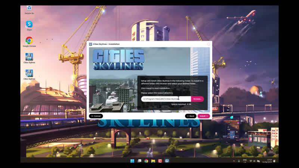Select the Space required 4 GB text

tap(181, 104)
